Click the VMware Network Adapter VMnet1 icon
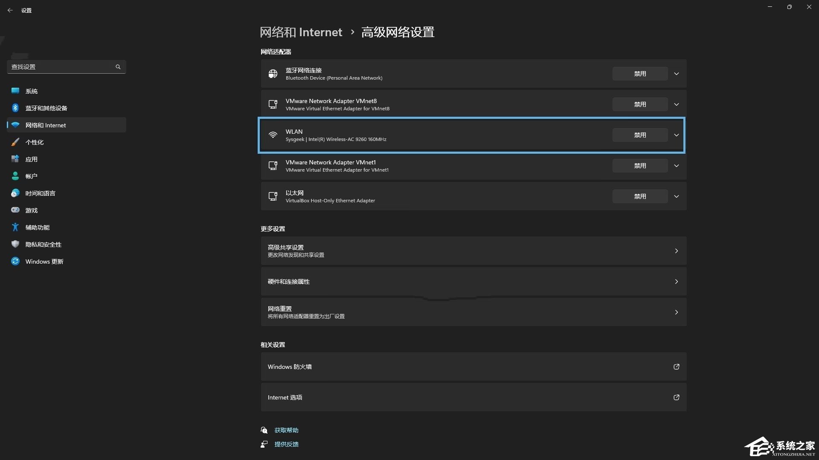Screen dimensions: 819x460 [x=272, y=165]
